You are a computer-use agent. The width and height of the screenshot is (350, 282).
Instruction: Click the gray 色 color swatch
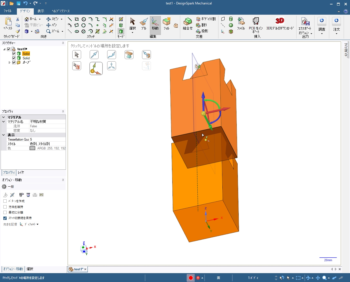32,148
